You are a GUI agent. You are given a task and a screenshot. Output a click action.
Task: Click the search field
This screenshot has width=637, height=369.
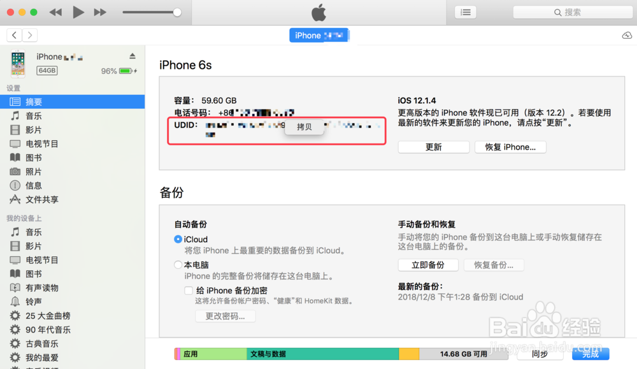pyautogui.click(x=573, y=12)
